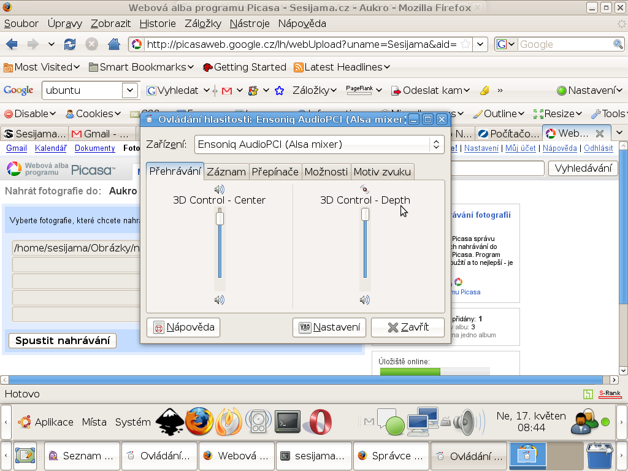
Task: Open the Soubor menu
Action: [x=21, y=24]
